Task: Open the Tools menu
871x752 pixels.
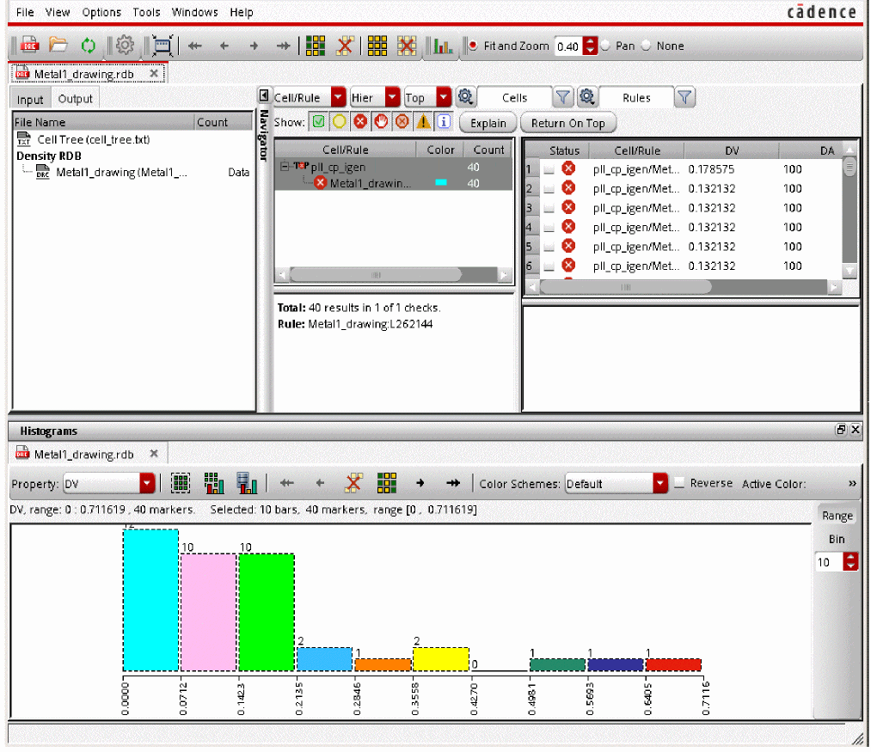Action: click(x=146, y=12)
